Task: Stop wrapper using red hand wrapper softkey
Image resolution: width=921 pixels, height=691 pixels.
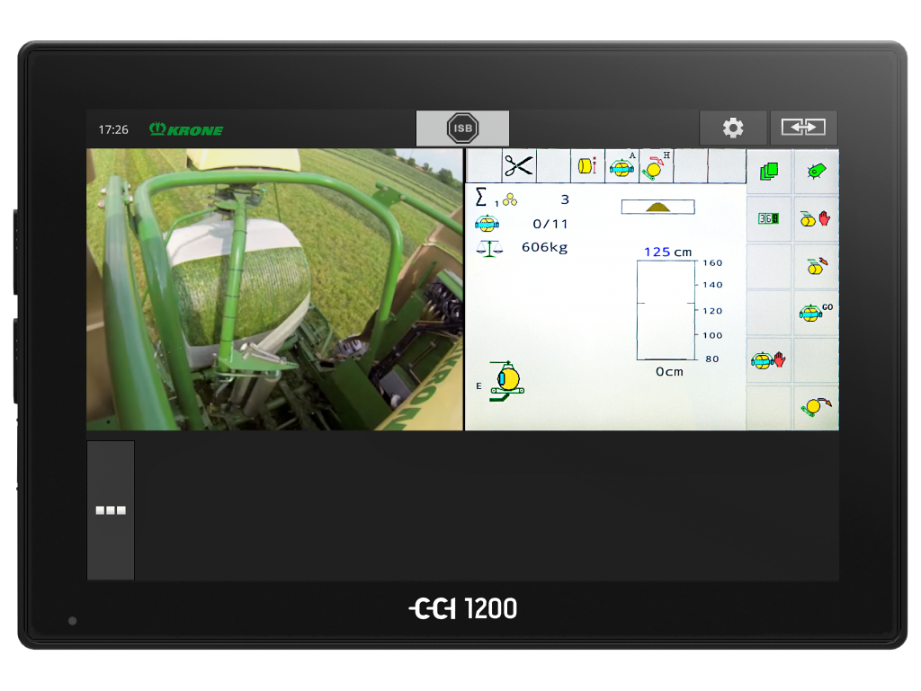Action: (769, 360)
